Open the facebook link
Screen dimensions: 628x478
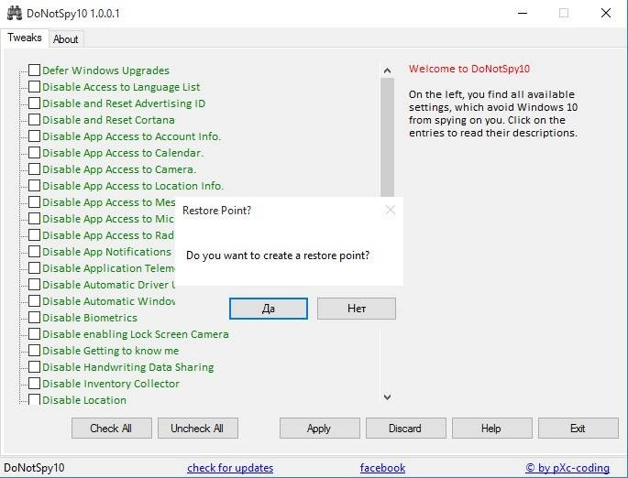pos(382,468)
